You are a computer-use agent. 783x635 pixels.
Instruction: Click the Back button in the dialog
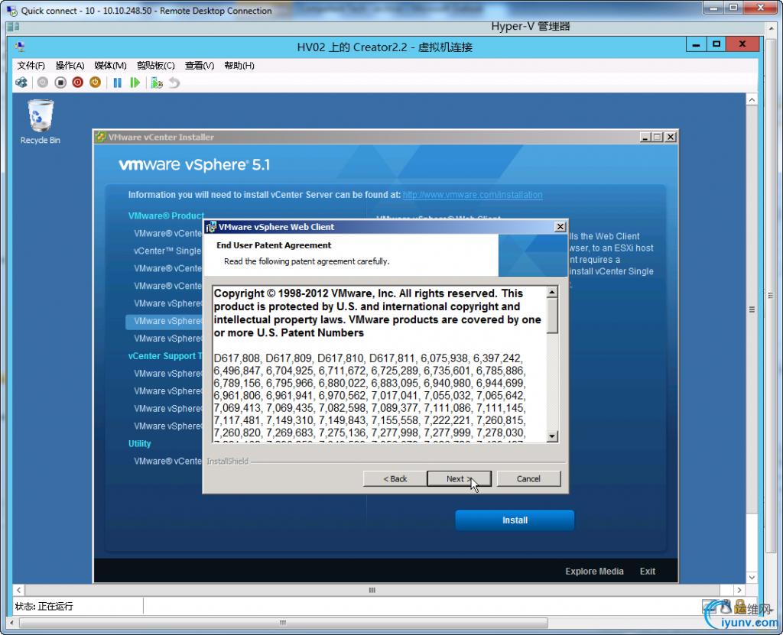click(x=395, y=479)
